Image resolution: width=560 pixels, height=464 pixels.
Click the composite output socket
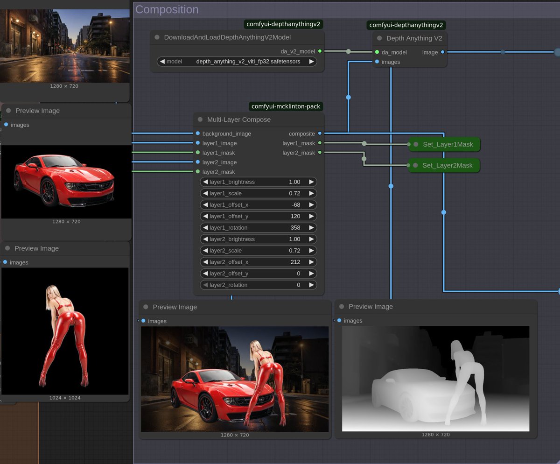point(320,134)
